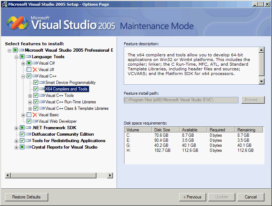Click the drive icon beside Visual Studio 2005 Professional
This screenshot has width=272, height=206.
coord(21,50)
